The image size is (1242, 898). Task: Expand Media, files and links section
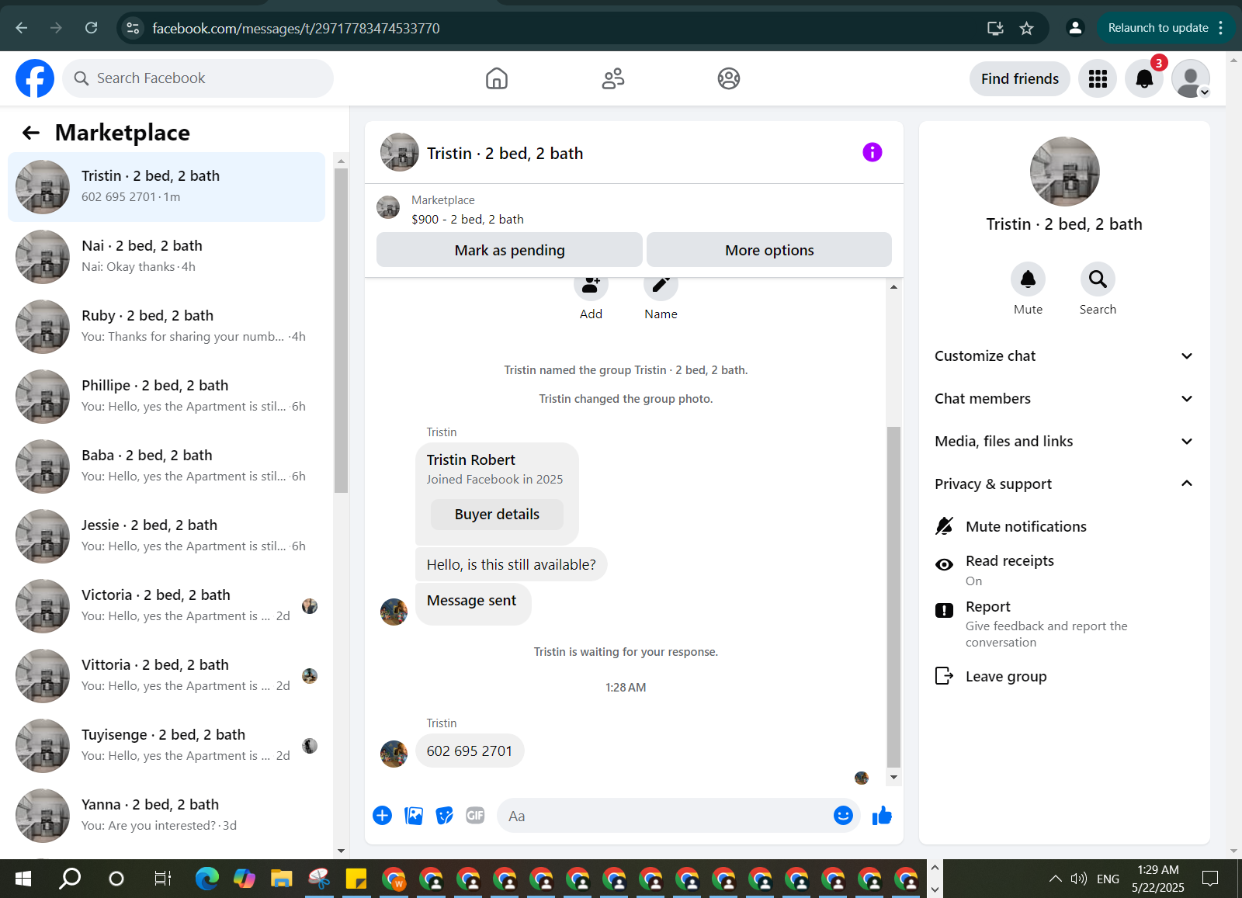coord(1064,442)
